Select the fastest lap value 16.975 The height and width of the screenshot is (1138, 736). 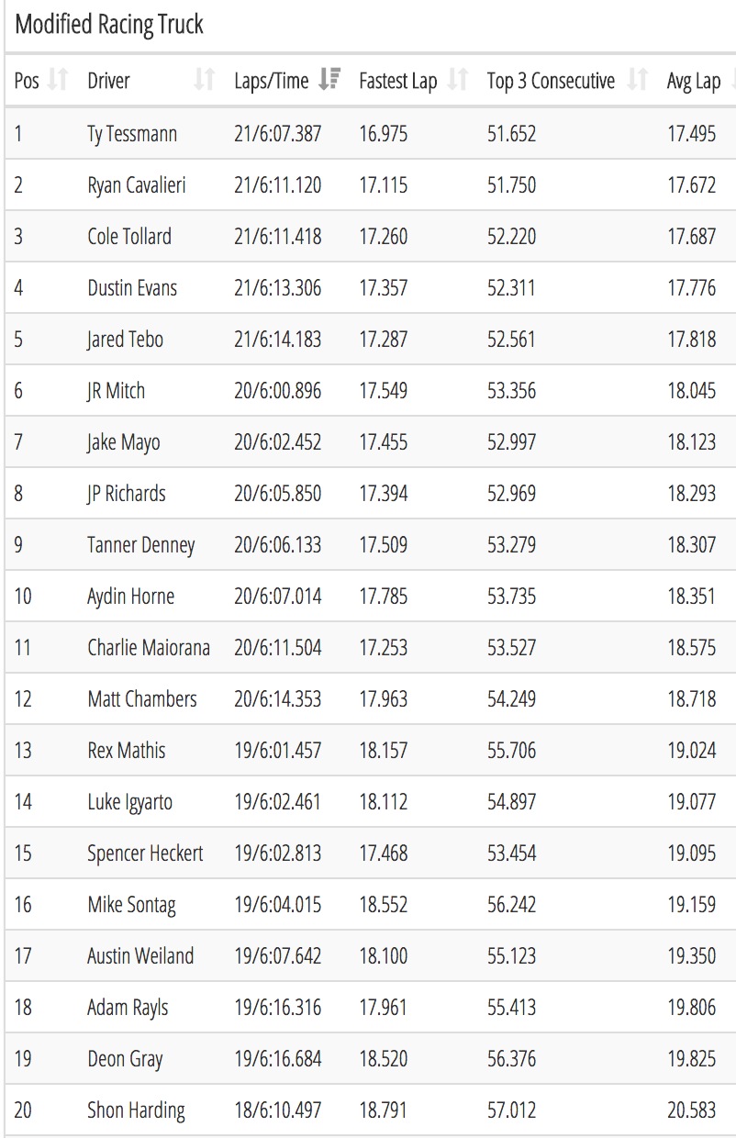pyautogui.click(x=384, y=134)
